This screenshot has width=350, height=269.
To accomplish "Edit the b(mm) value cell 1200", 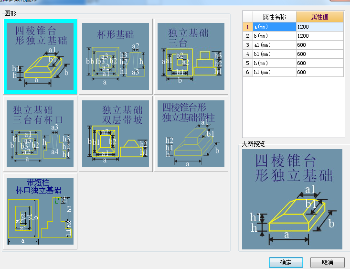I will coord(319,36).
